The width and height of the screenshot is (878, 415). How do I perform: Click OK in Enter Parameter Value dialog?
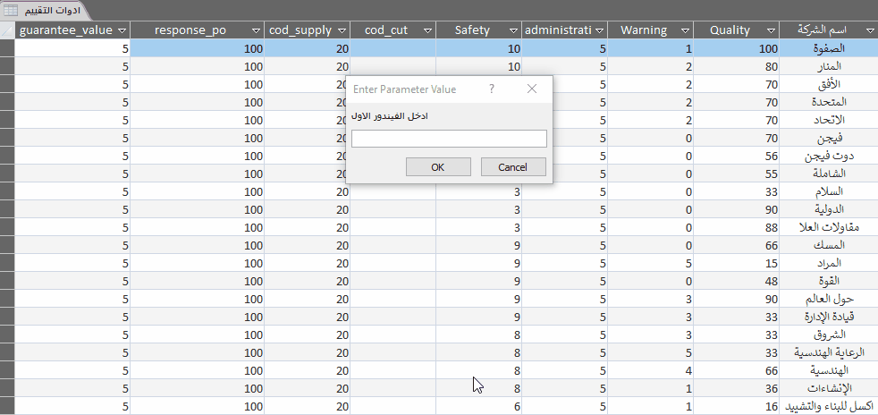[437, 167]
